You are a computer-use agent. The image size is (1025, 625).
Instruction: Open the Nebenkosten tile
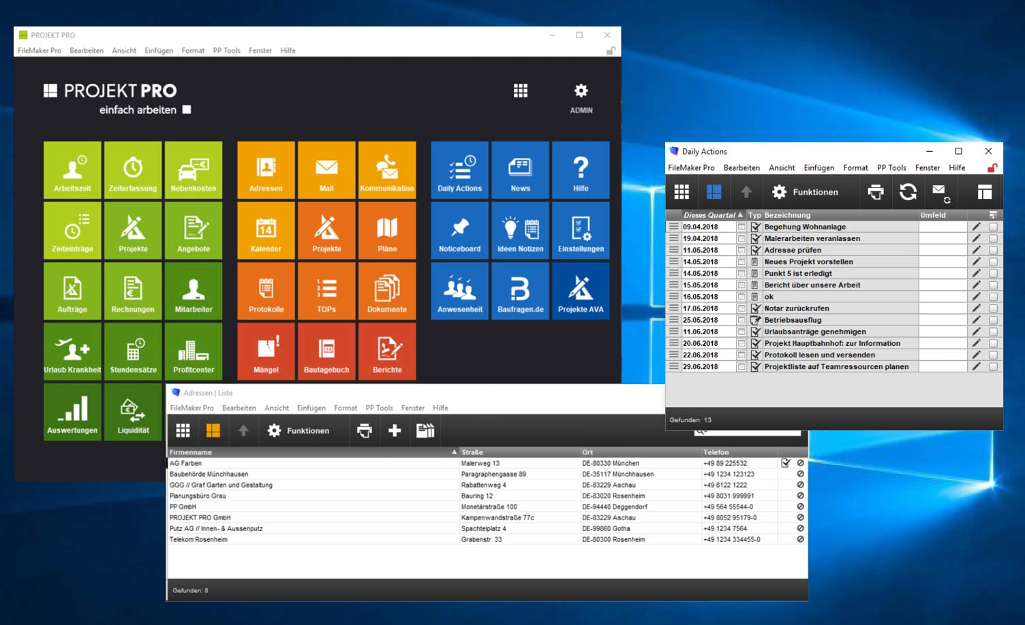pyautogui.click(x=194, y=170)
